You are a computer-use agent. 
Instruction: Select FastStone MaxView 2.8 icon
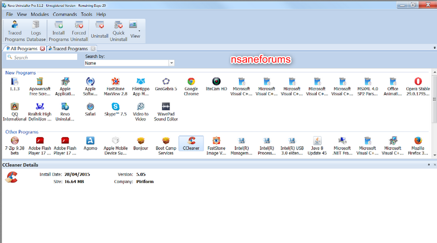(x=115, y=87)
